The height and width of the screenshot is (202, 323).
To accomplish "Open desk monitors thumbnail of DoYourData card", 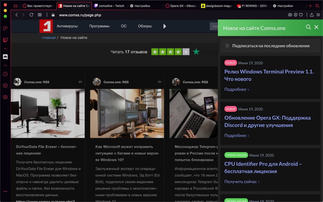I will [x=48, y=113].
